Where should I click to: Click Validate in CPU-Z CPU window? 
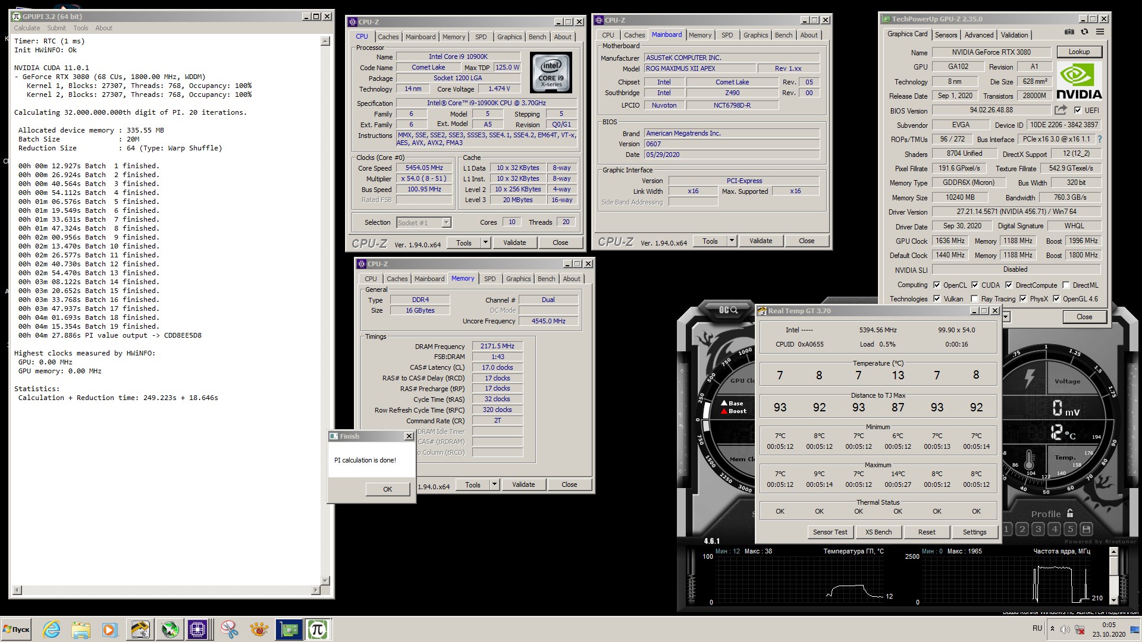[514, 243]
